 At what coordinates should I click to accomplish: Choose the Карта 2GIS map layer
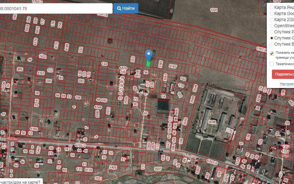click(272, 20)
